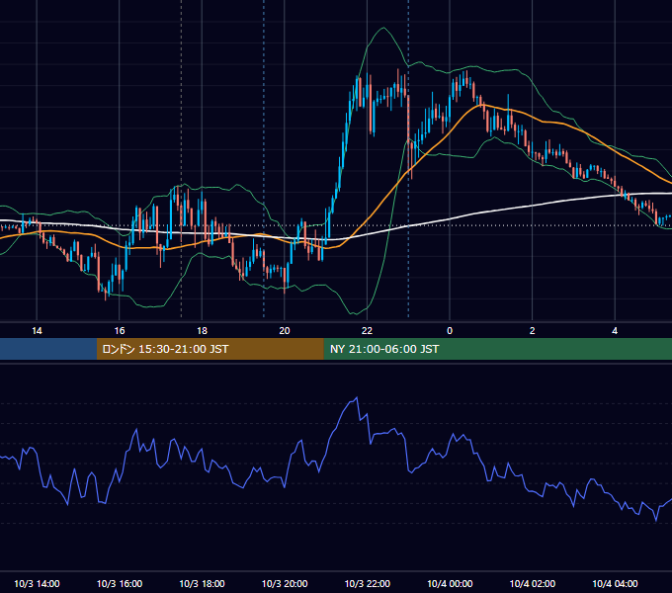Click the 20 hour label on the price chart axis
This screenshot has height=593, width=672.
point(285,331)
